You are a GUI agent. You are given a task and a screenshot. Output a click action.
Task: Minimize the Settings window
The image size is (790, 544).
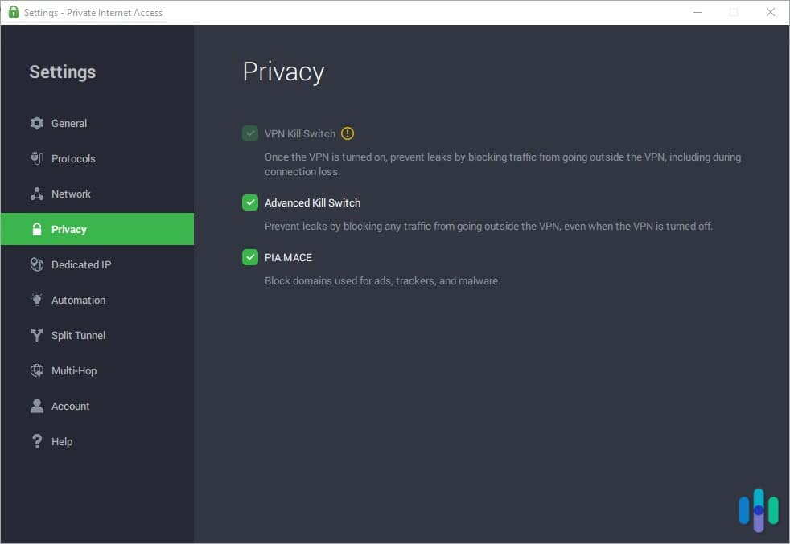[x=697, y=12]
